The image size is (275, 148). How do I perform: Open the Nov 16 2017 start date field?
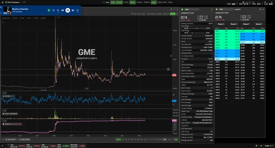(11, 140)
